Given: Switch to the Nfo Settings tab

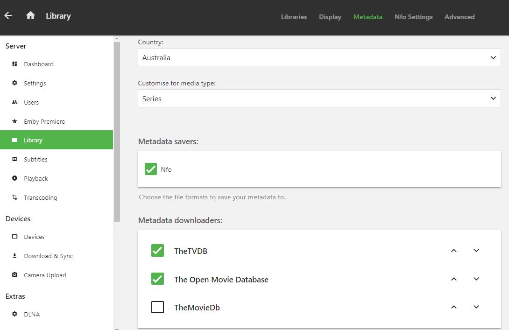Looking at the screenshot, I should coord(413,17).
